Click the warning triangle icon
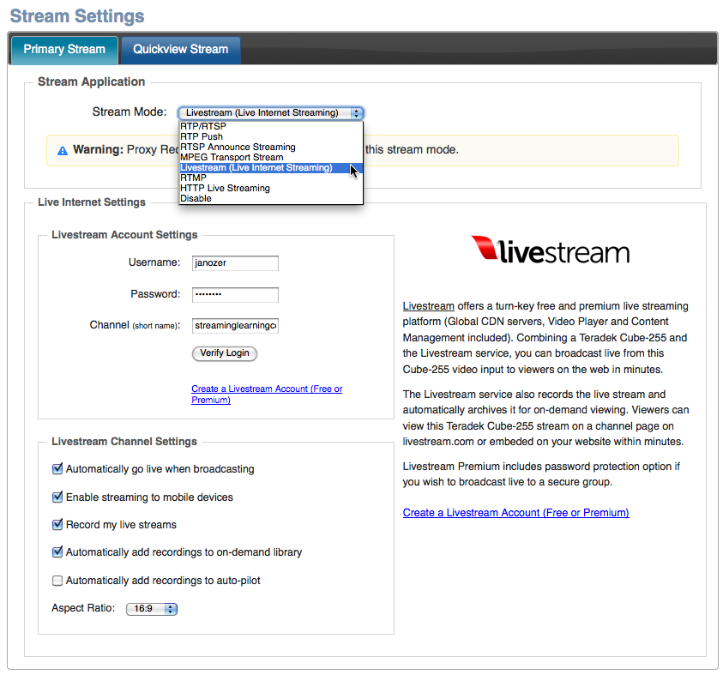Screen dimensions: 723x681 63,151
